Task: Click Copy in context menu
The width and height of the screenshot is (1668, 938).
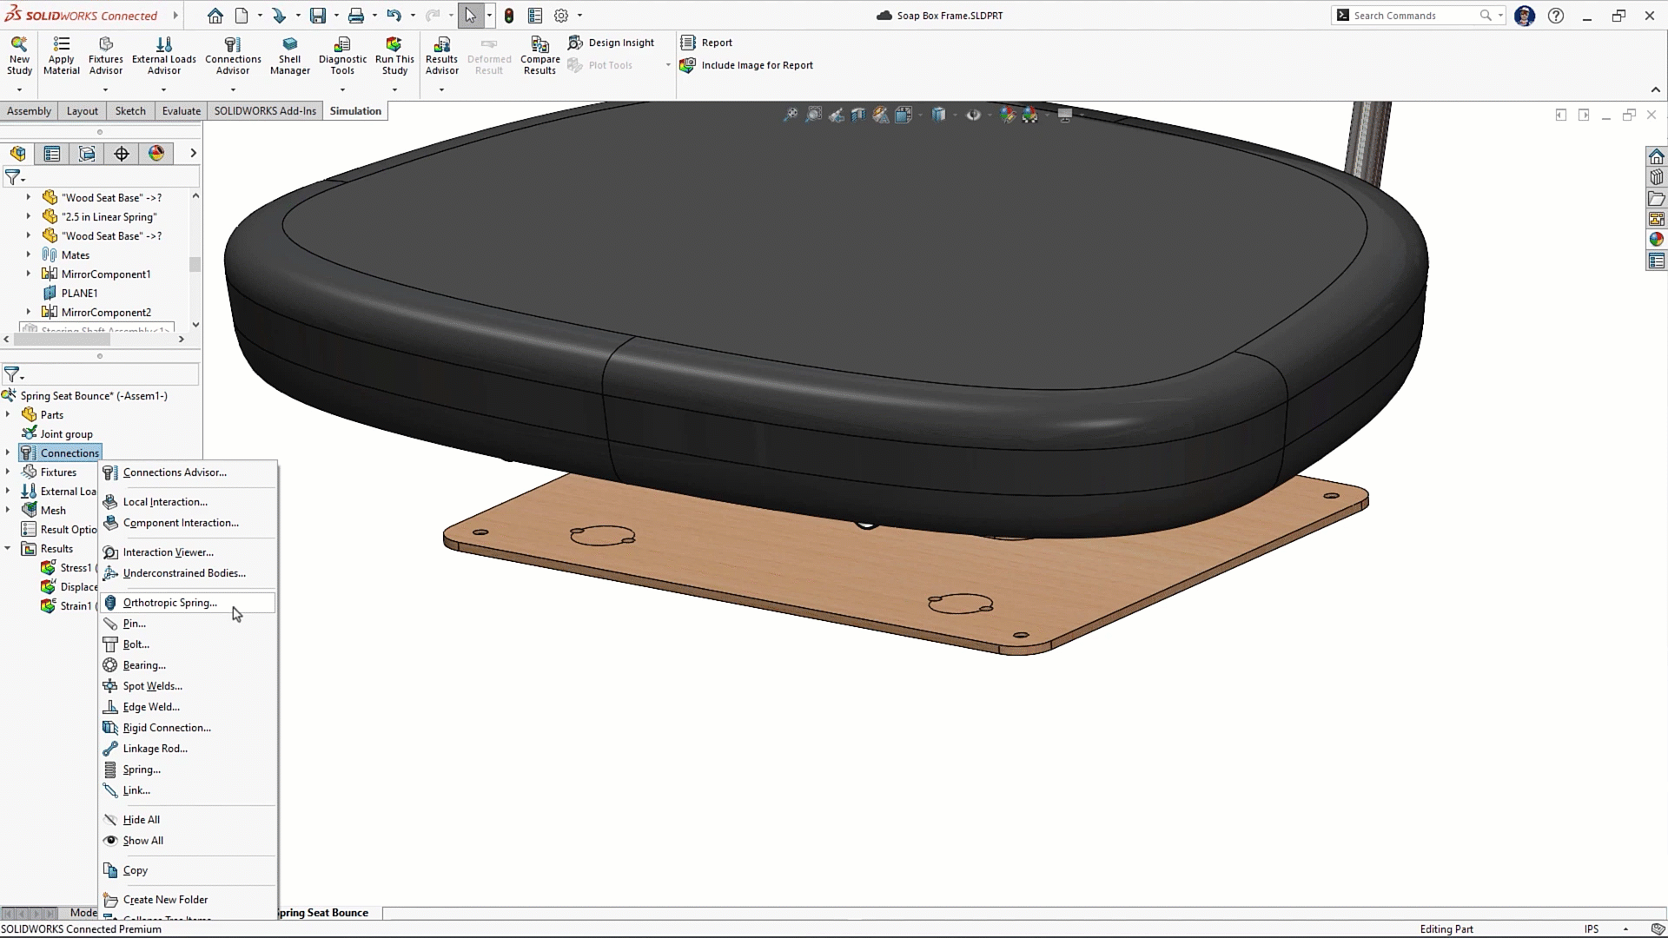Action: [188, 870]
